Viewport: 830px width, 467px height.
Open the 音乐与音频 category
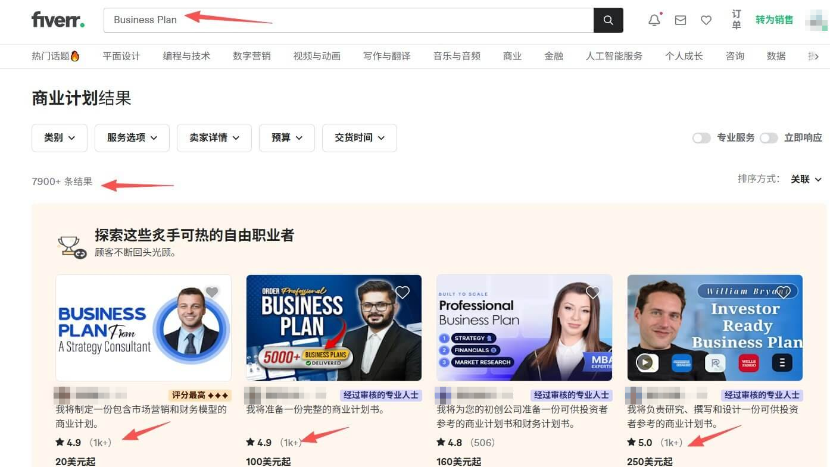pyautogui.click(x=457, y=56)
